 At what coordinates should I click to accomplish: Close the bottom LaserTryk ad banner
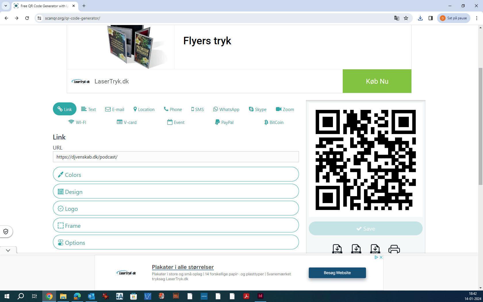coord(381,257)
